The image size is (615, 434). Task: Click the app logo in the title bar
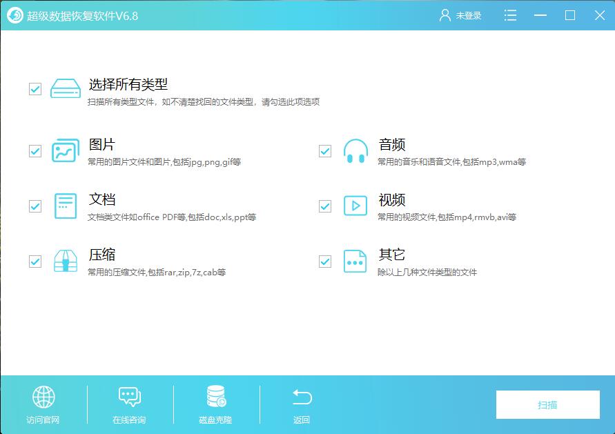click(15, 16)
